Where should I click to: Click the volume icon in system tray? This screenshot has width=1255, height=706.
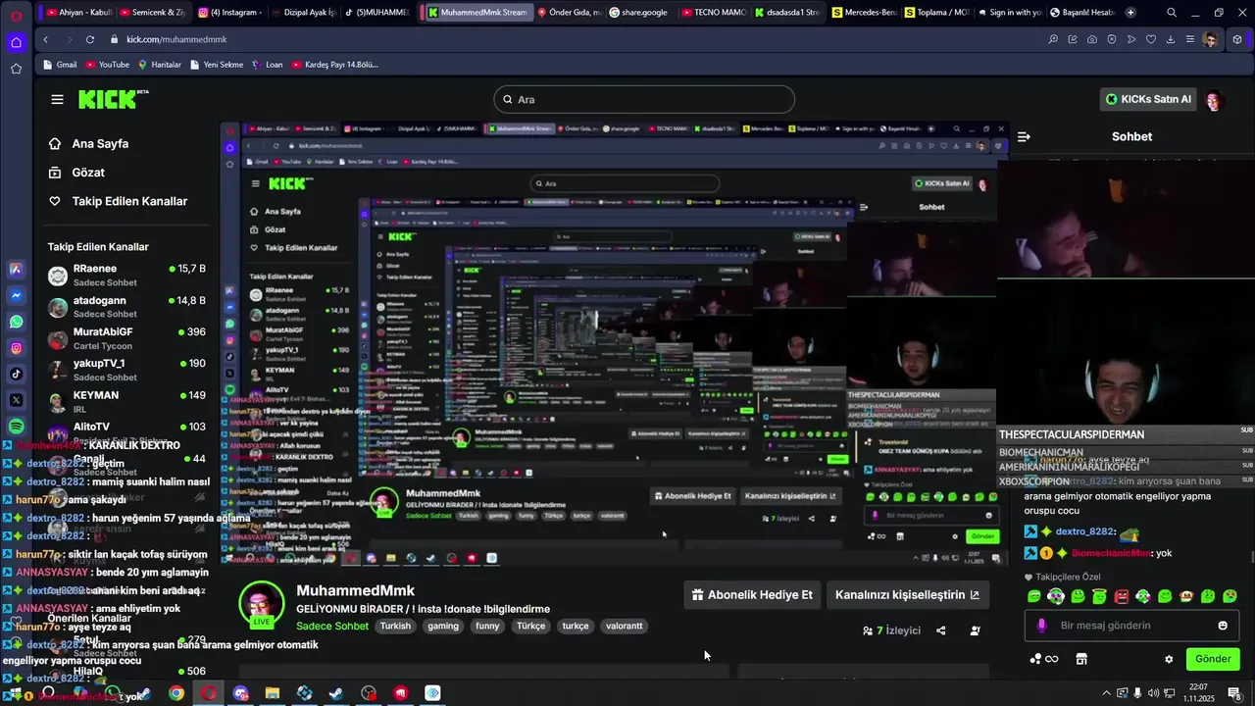[1152, 693]
